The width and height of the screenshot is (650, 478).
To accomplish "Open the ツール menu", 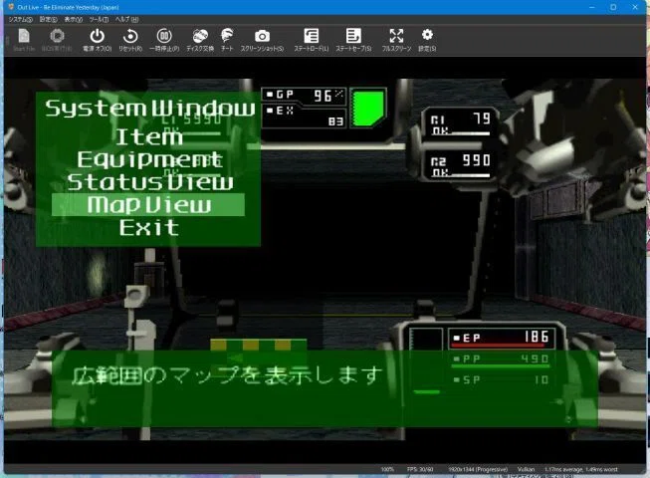I will [x=99, y=20].
